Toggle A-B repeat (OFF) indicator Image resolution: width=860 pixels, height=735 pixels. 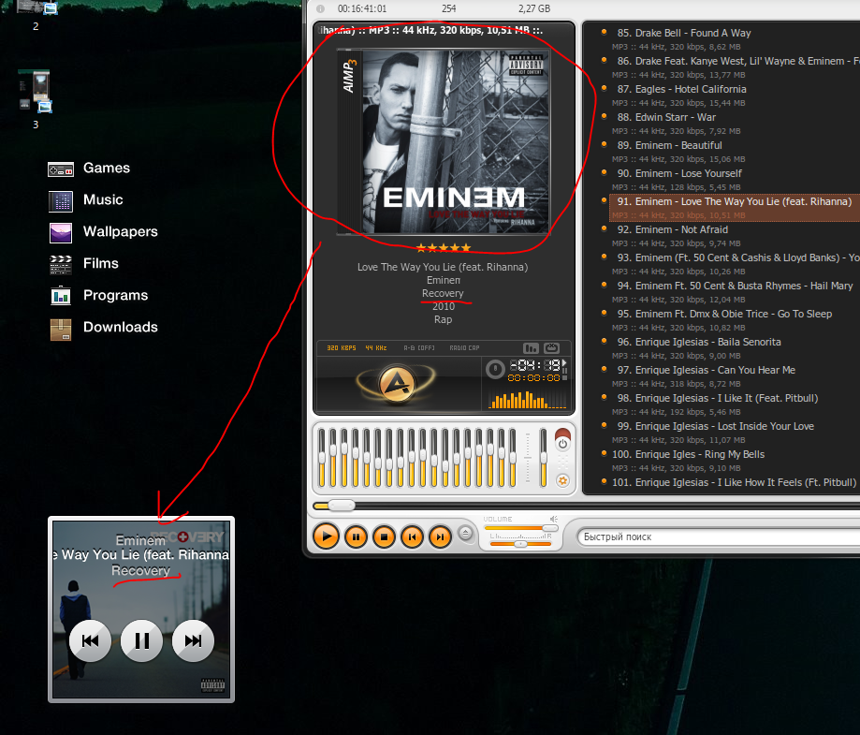click(x=419, y=348)
